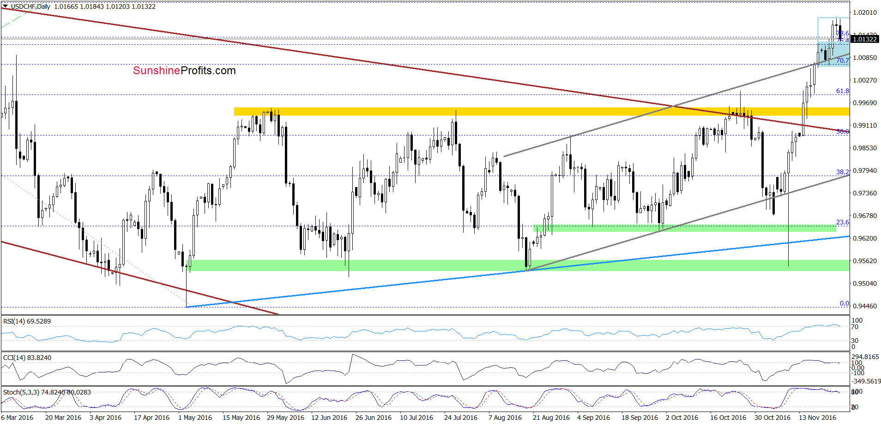Click the small triangle beside USDCHF,Daily title
This screenshot has width=881, height=424.
coord(5,6)
